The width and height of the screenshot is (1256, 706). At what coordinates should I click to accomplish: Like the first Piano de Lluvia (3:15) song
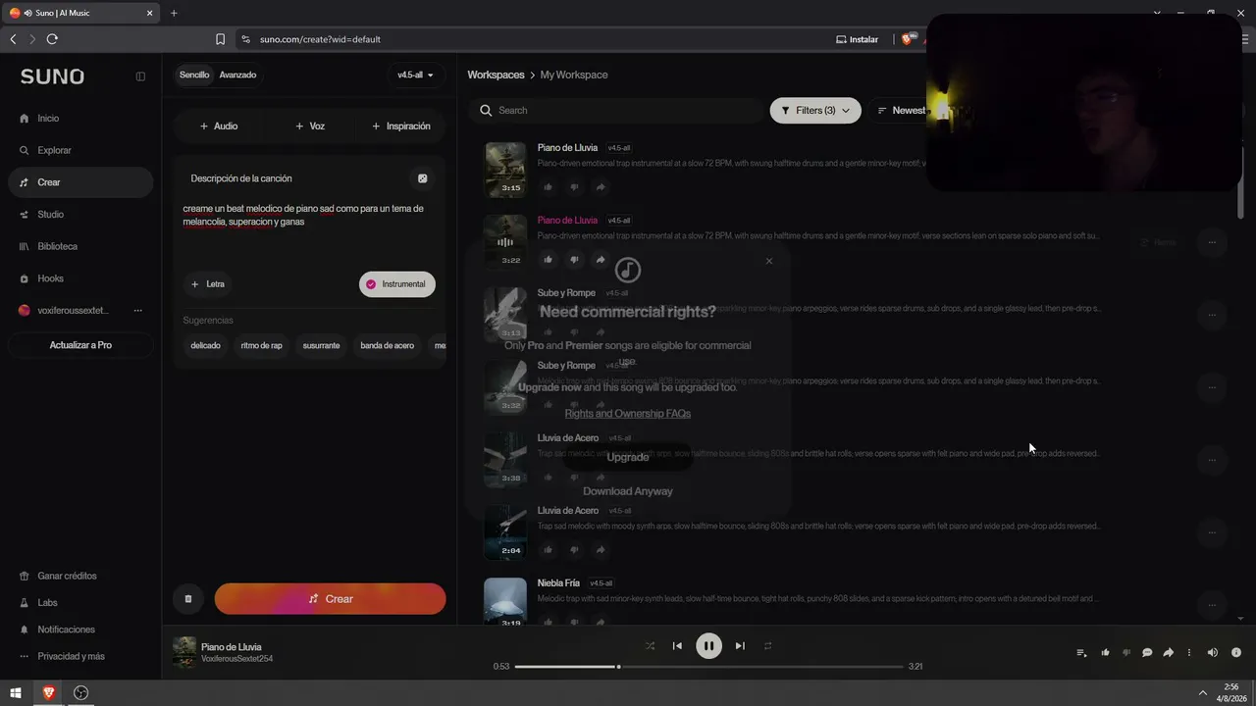(x=548, y=187)
